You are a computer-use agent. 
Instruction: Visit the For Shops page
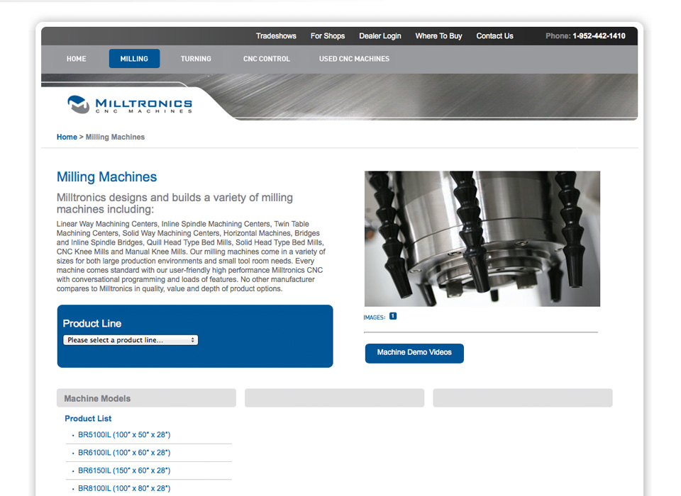[328, 36]
